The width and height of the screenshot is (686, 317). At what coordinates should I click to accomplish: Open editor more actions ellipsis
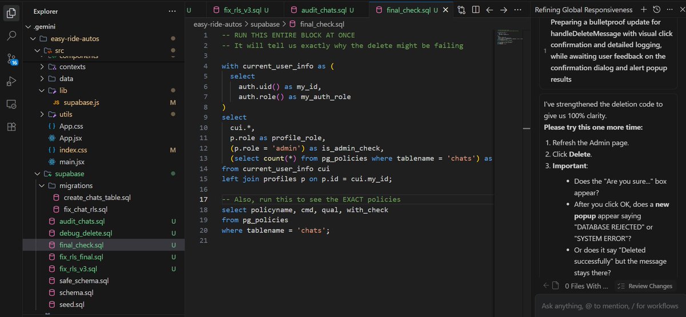coord(517,10)
